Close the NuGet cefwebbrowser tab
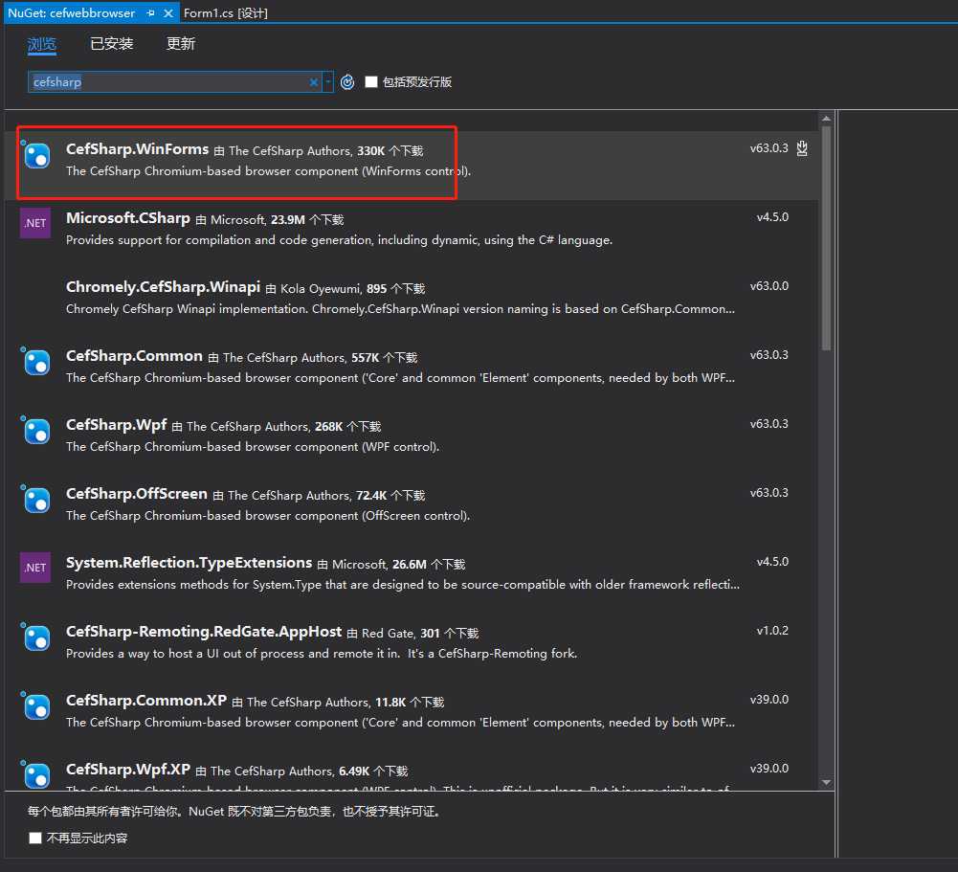This screenshot has height=872, width=958. click(x=168, y=12)
